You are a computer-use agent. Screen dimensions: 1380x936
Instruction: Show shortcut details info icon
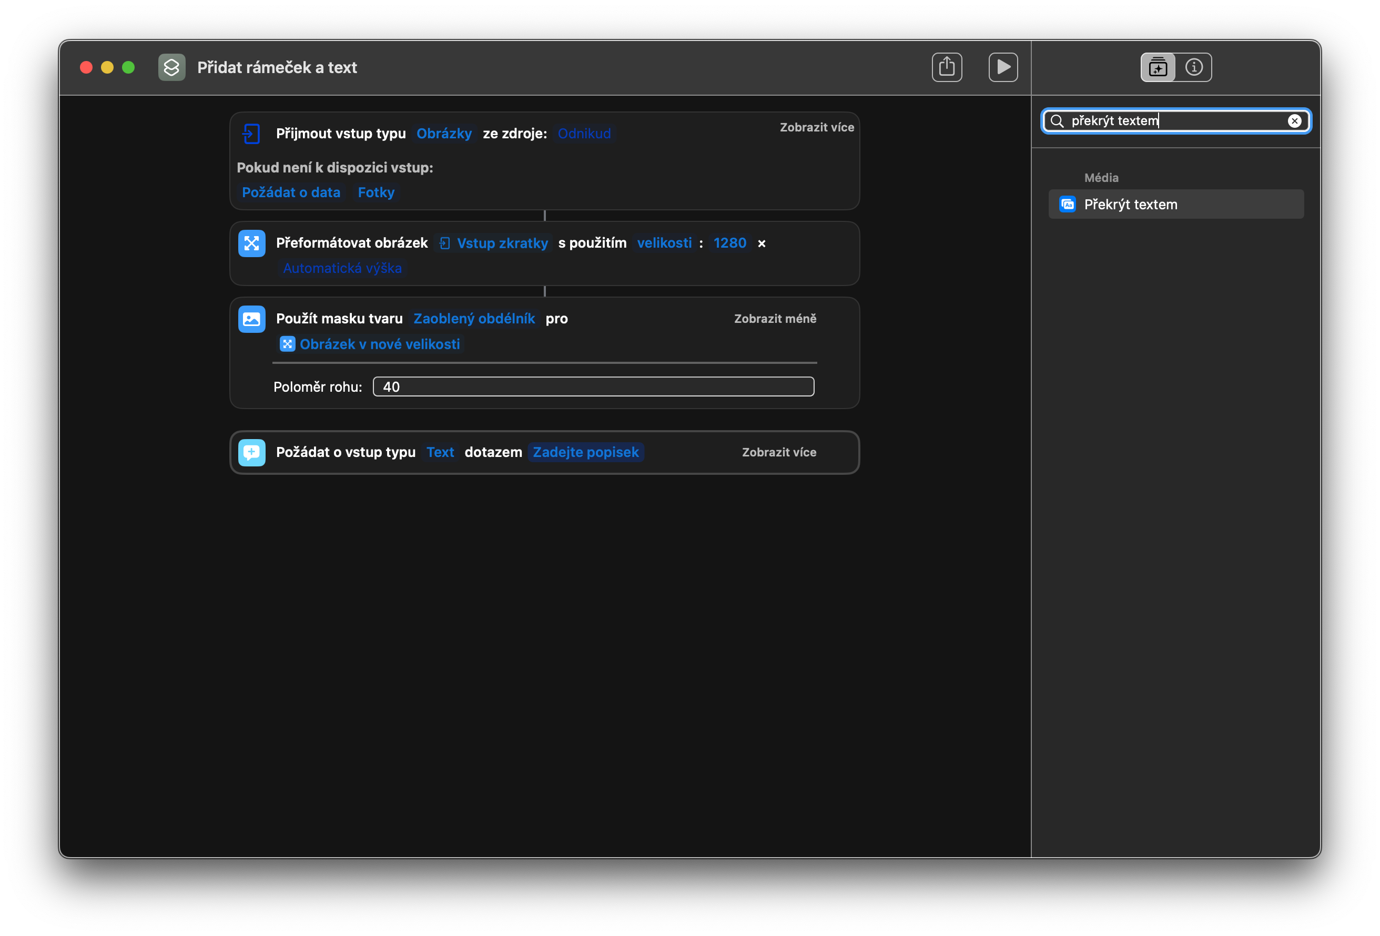(x=1193, y=67)
